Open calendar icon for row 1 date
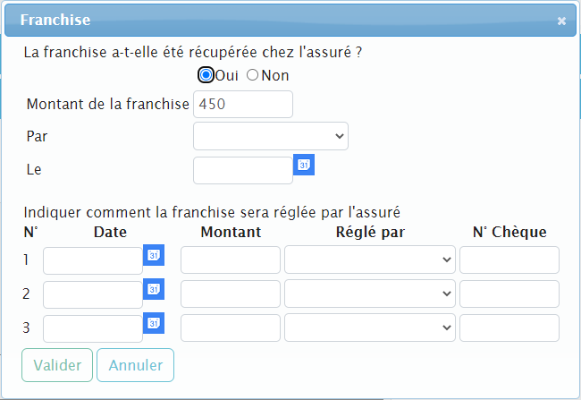Image resolution: width=581 pixels, height=400 pixels. tap(154, 256)
